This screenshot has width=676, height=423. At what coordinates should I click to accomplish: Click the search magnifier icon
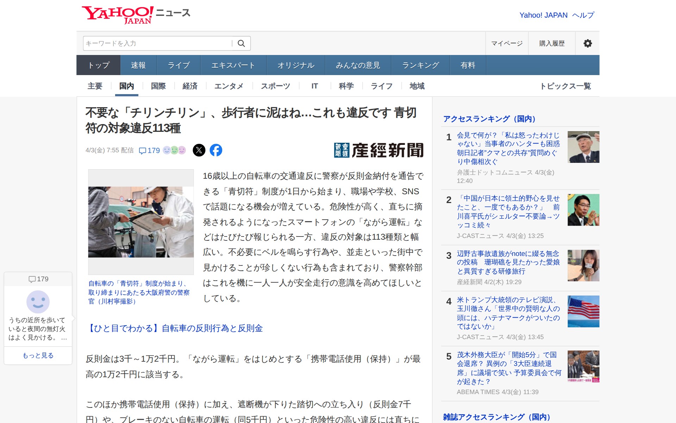pyautogui.click(x=241, y=43)
